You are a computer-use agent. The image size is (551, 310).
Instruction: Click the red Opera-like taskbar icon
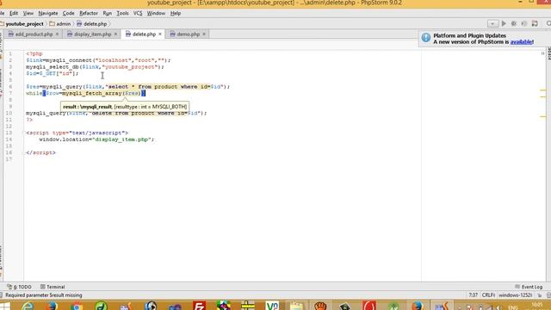tap(369, 306)
